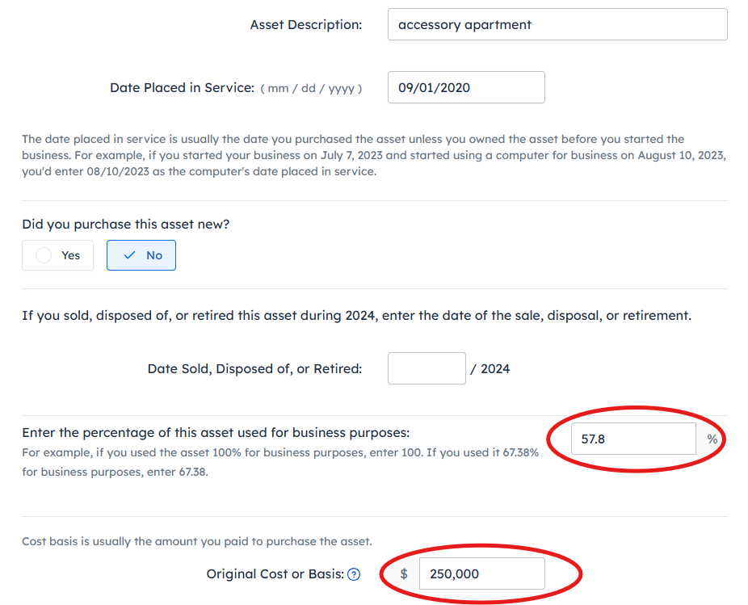Click the 'Enter the percentage of this asset' prompt
Screen dimensions: 748x605
[x=216, y=432]
